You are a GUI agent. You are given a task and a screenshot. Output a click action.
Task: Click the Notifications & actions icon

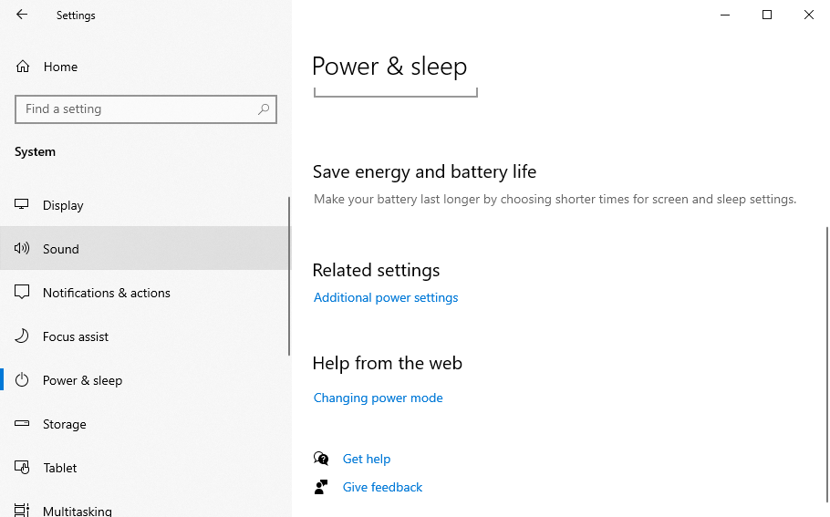click(23, 293)
